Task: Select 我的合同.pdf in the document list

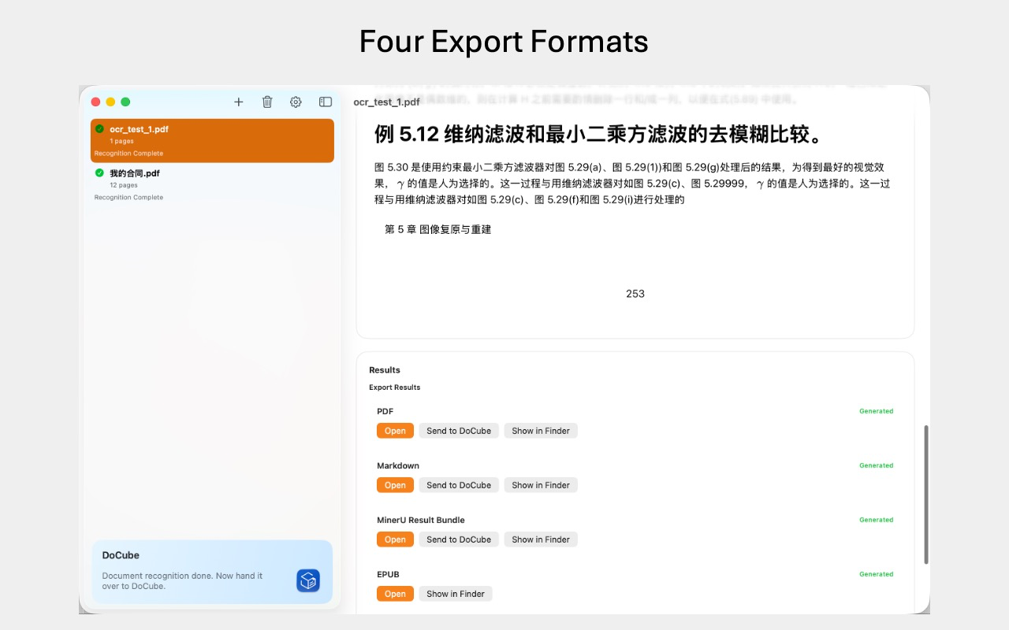Action: pyautogui.click(x=212, y=185)
